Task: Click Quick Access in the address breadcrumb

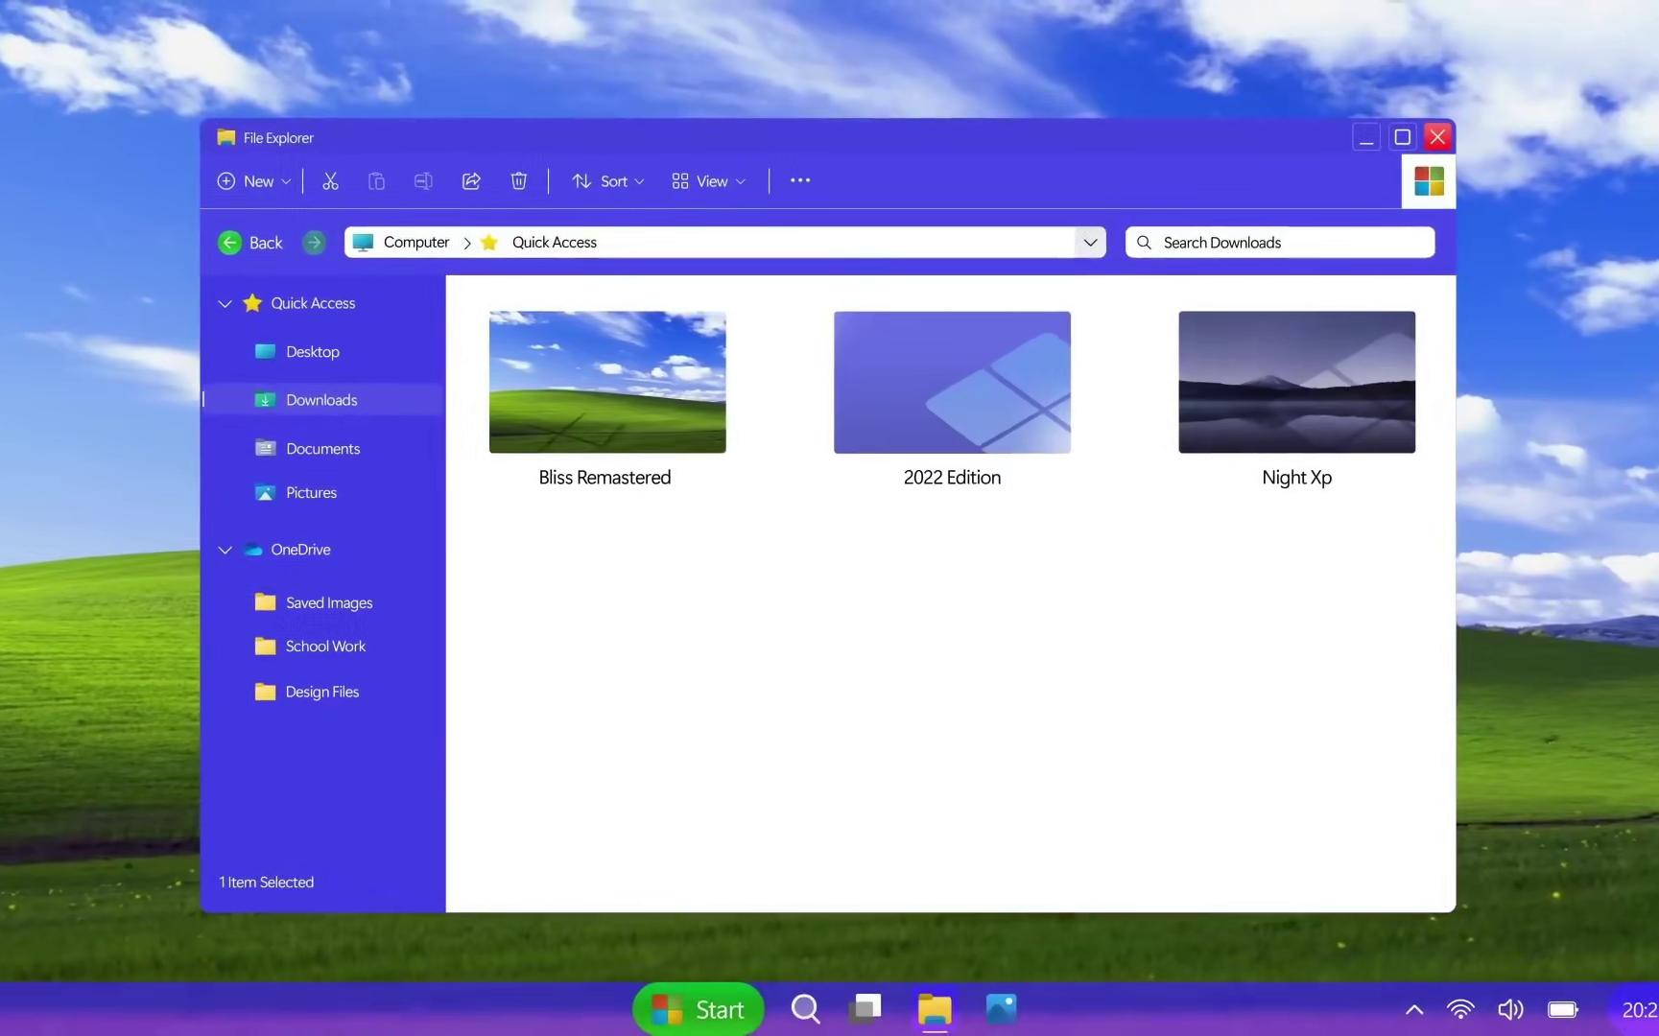Action: 554,243
